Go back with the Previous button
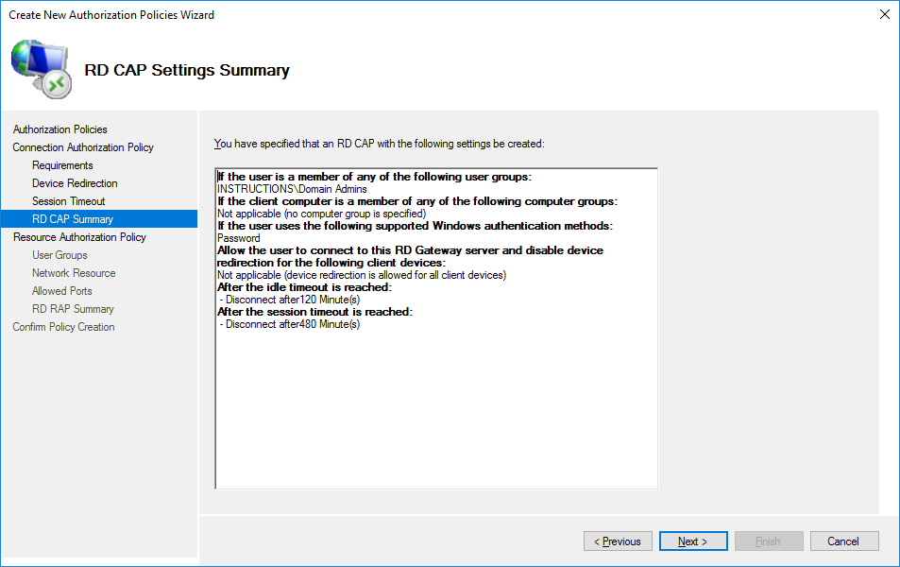Screen dimensions: 900x567 pyautogui.click(x=618, y=541)
